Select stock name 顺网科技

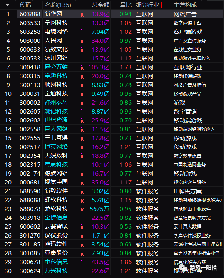pos(56,85)
